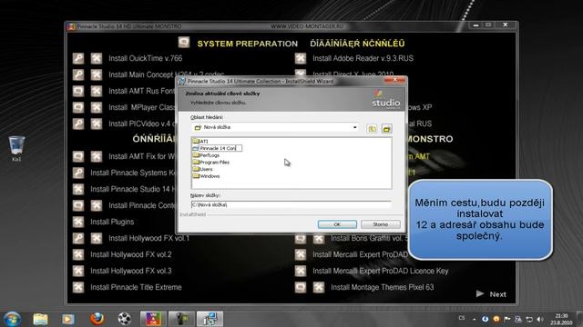
Task: Open the Nová složka location dropdown
Action: pyautogui.click(x=354, y=127)
